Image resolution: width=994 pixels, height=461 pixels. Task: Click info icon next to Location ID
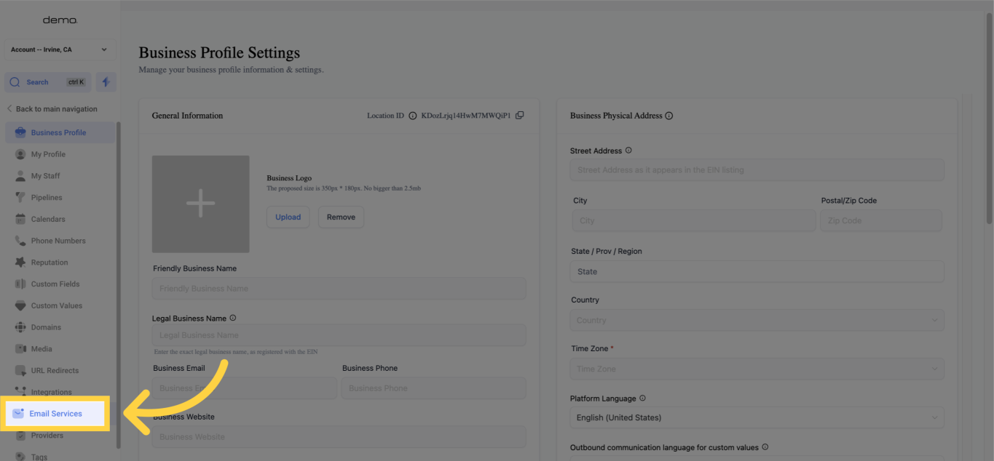point(412,116)
